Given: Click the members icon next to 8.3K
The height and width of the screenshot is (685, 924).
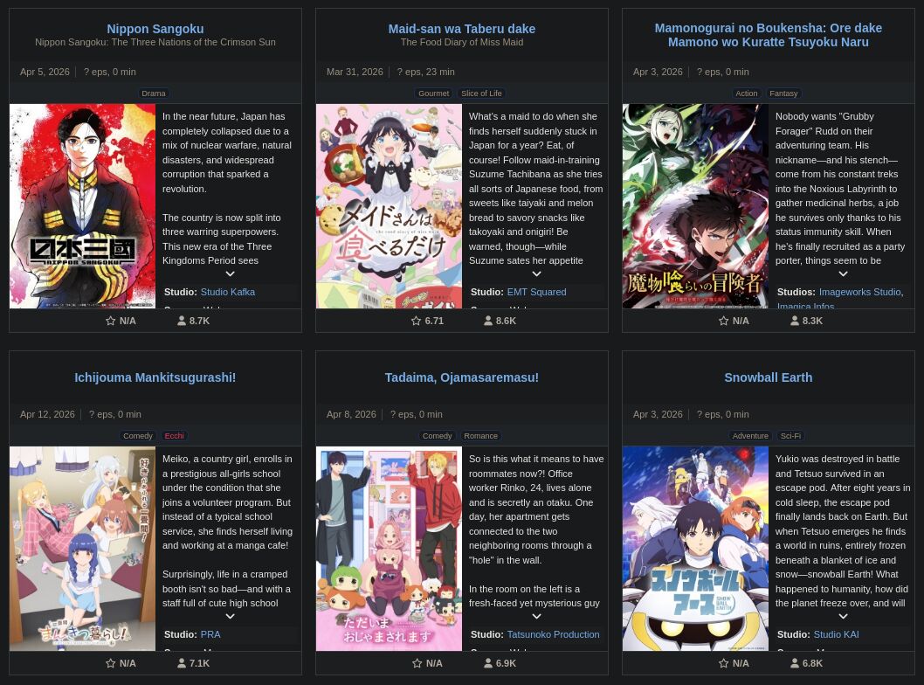Looking at the screenshot, I should tap(795, 321).
